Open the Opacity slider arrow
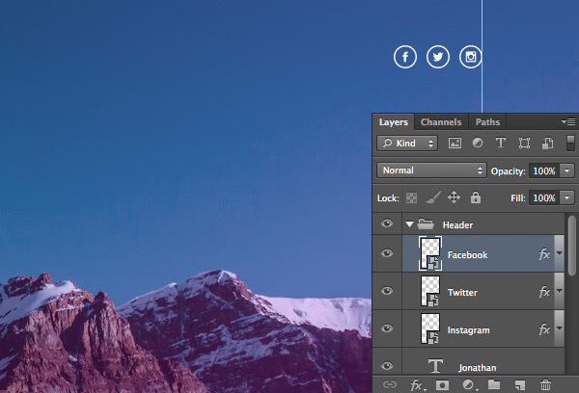Image resolution: width=579 pixels, height=393 pixels. pos(567,170)
